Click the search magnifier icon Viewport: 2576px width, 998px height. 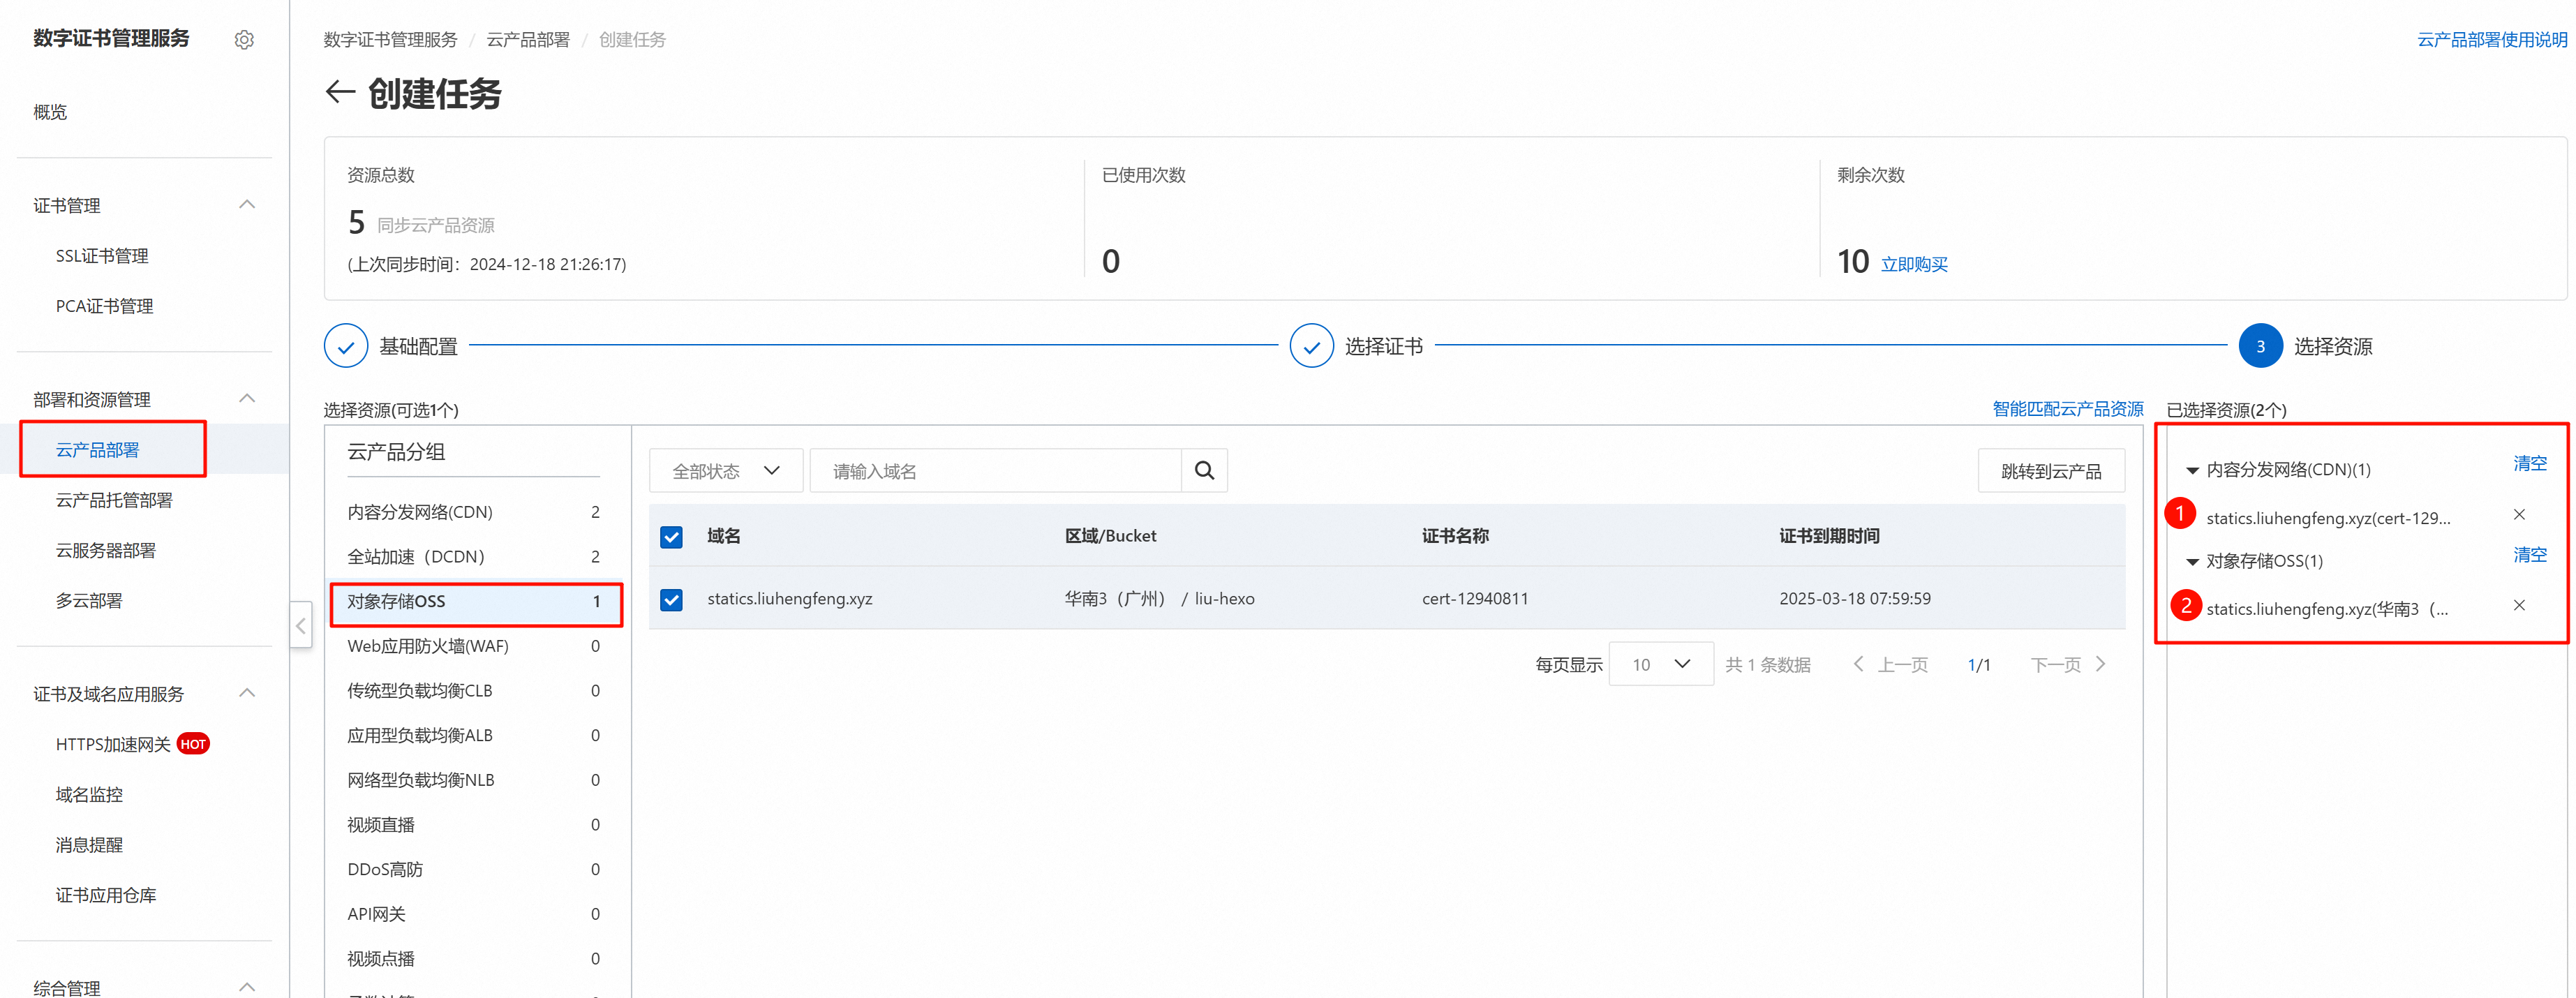(1204, 470)
